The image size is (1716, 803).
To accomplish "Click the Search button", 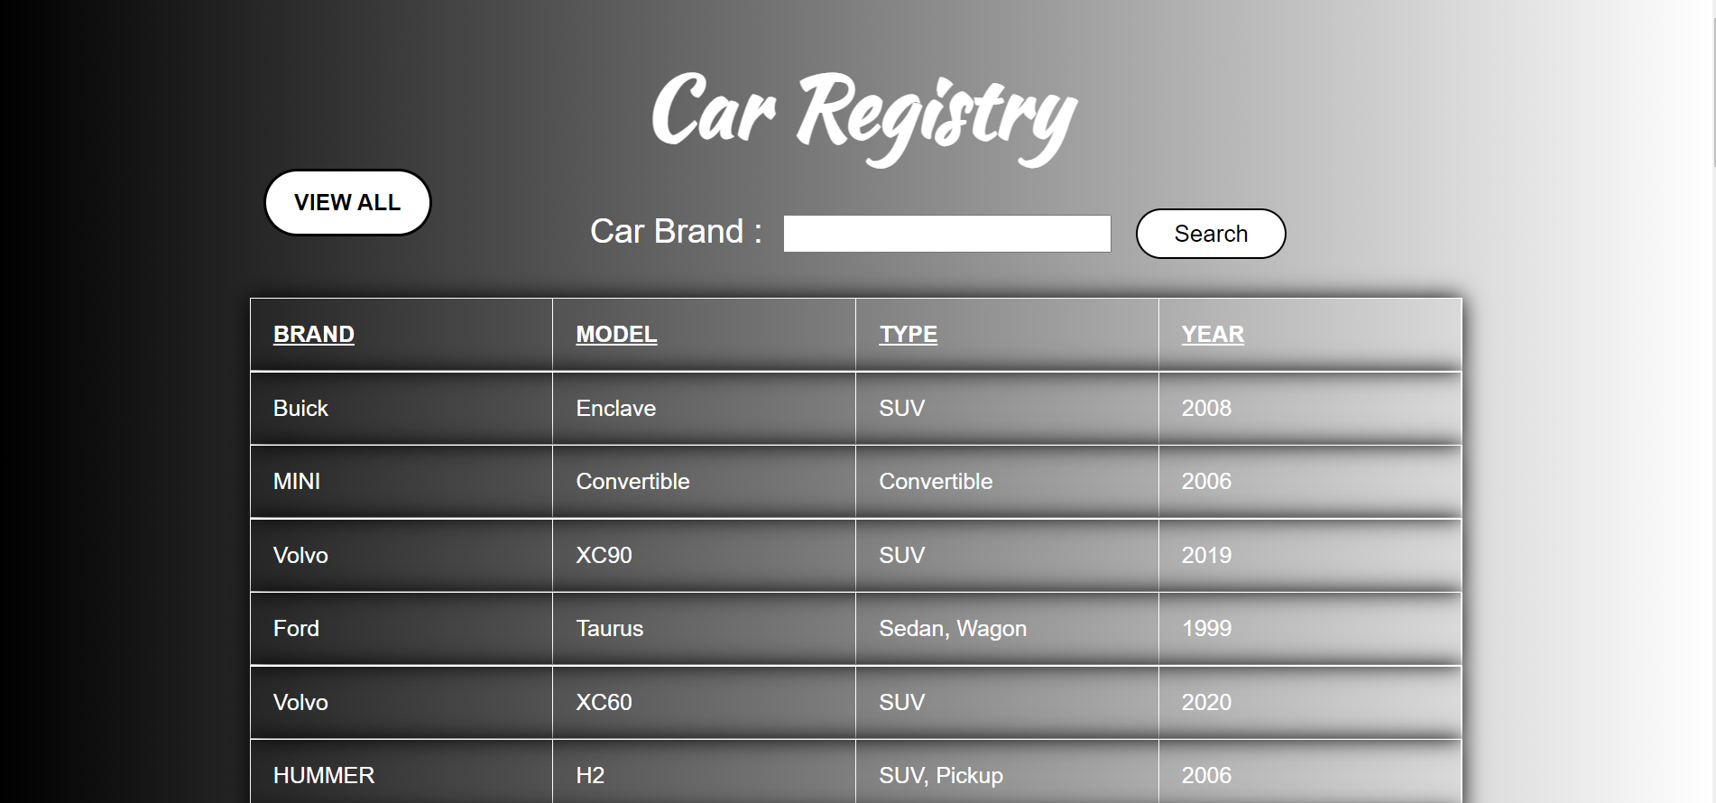I will point(1211,234).
